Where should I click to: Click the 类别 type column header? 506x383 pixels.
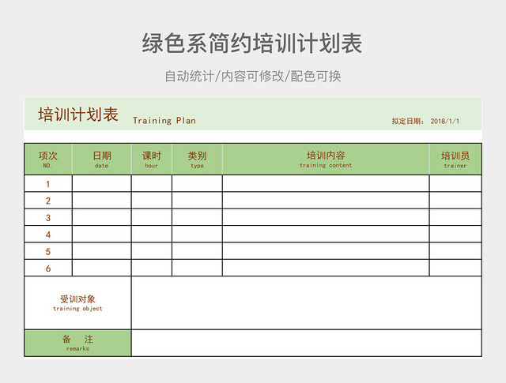click(x=197, y=160)
